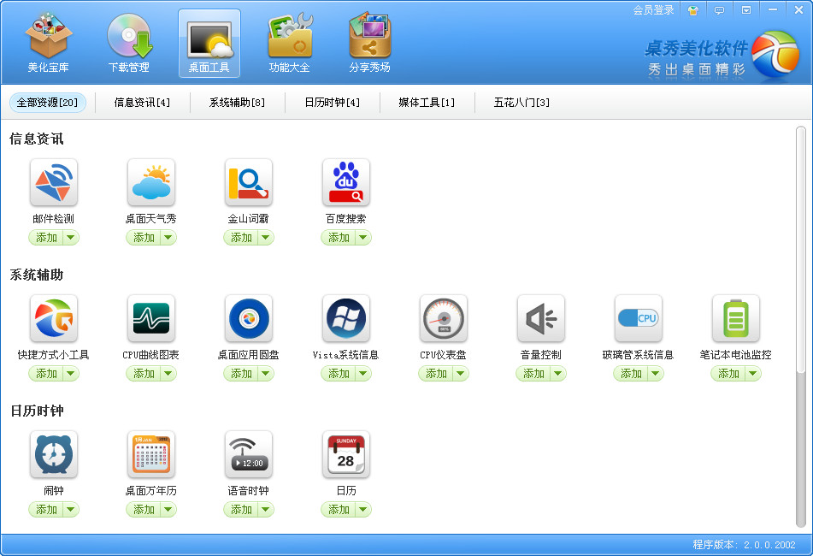Select the 闹钟 alarm clock icon
The height and width of the screenshot is (556, 813).
[x=53, y=454]
